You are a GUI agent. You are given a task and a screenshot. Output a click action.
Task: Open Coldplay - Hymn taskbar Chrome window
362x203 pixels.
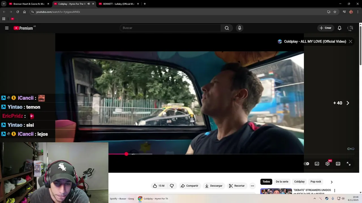coord(153,198)
